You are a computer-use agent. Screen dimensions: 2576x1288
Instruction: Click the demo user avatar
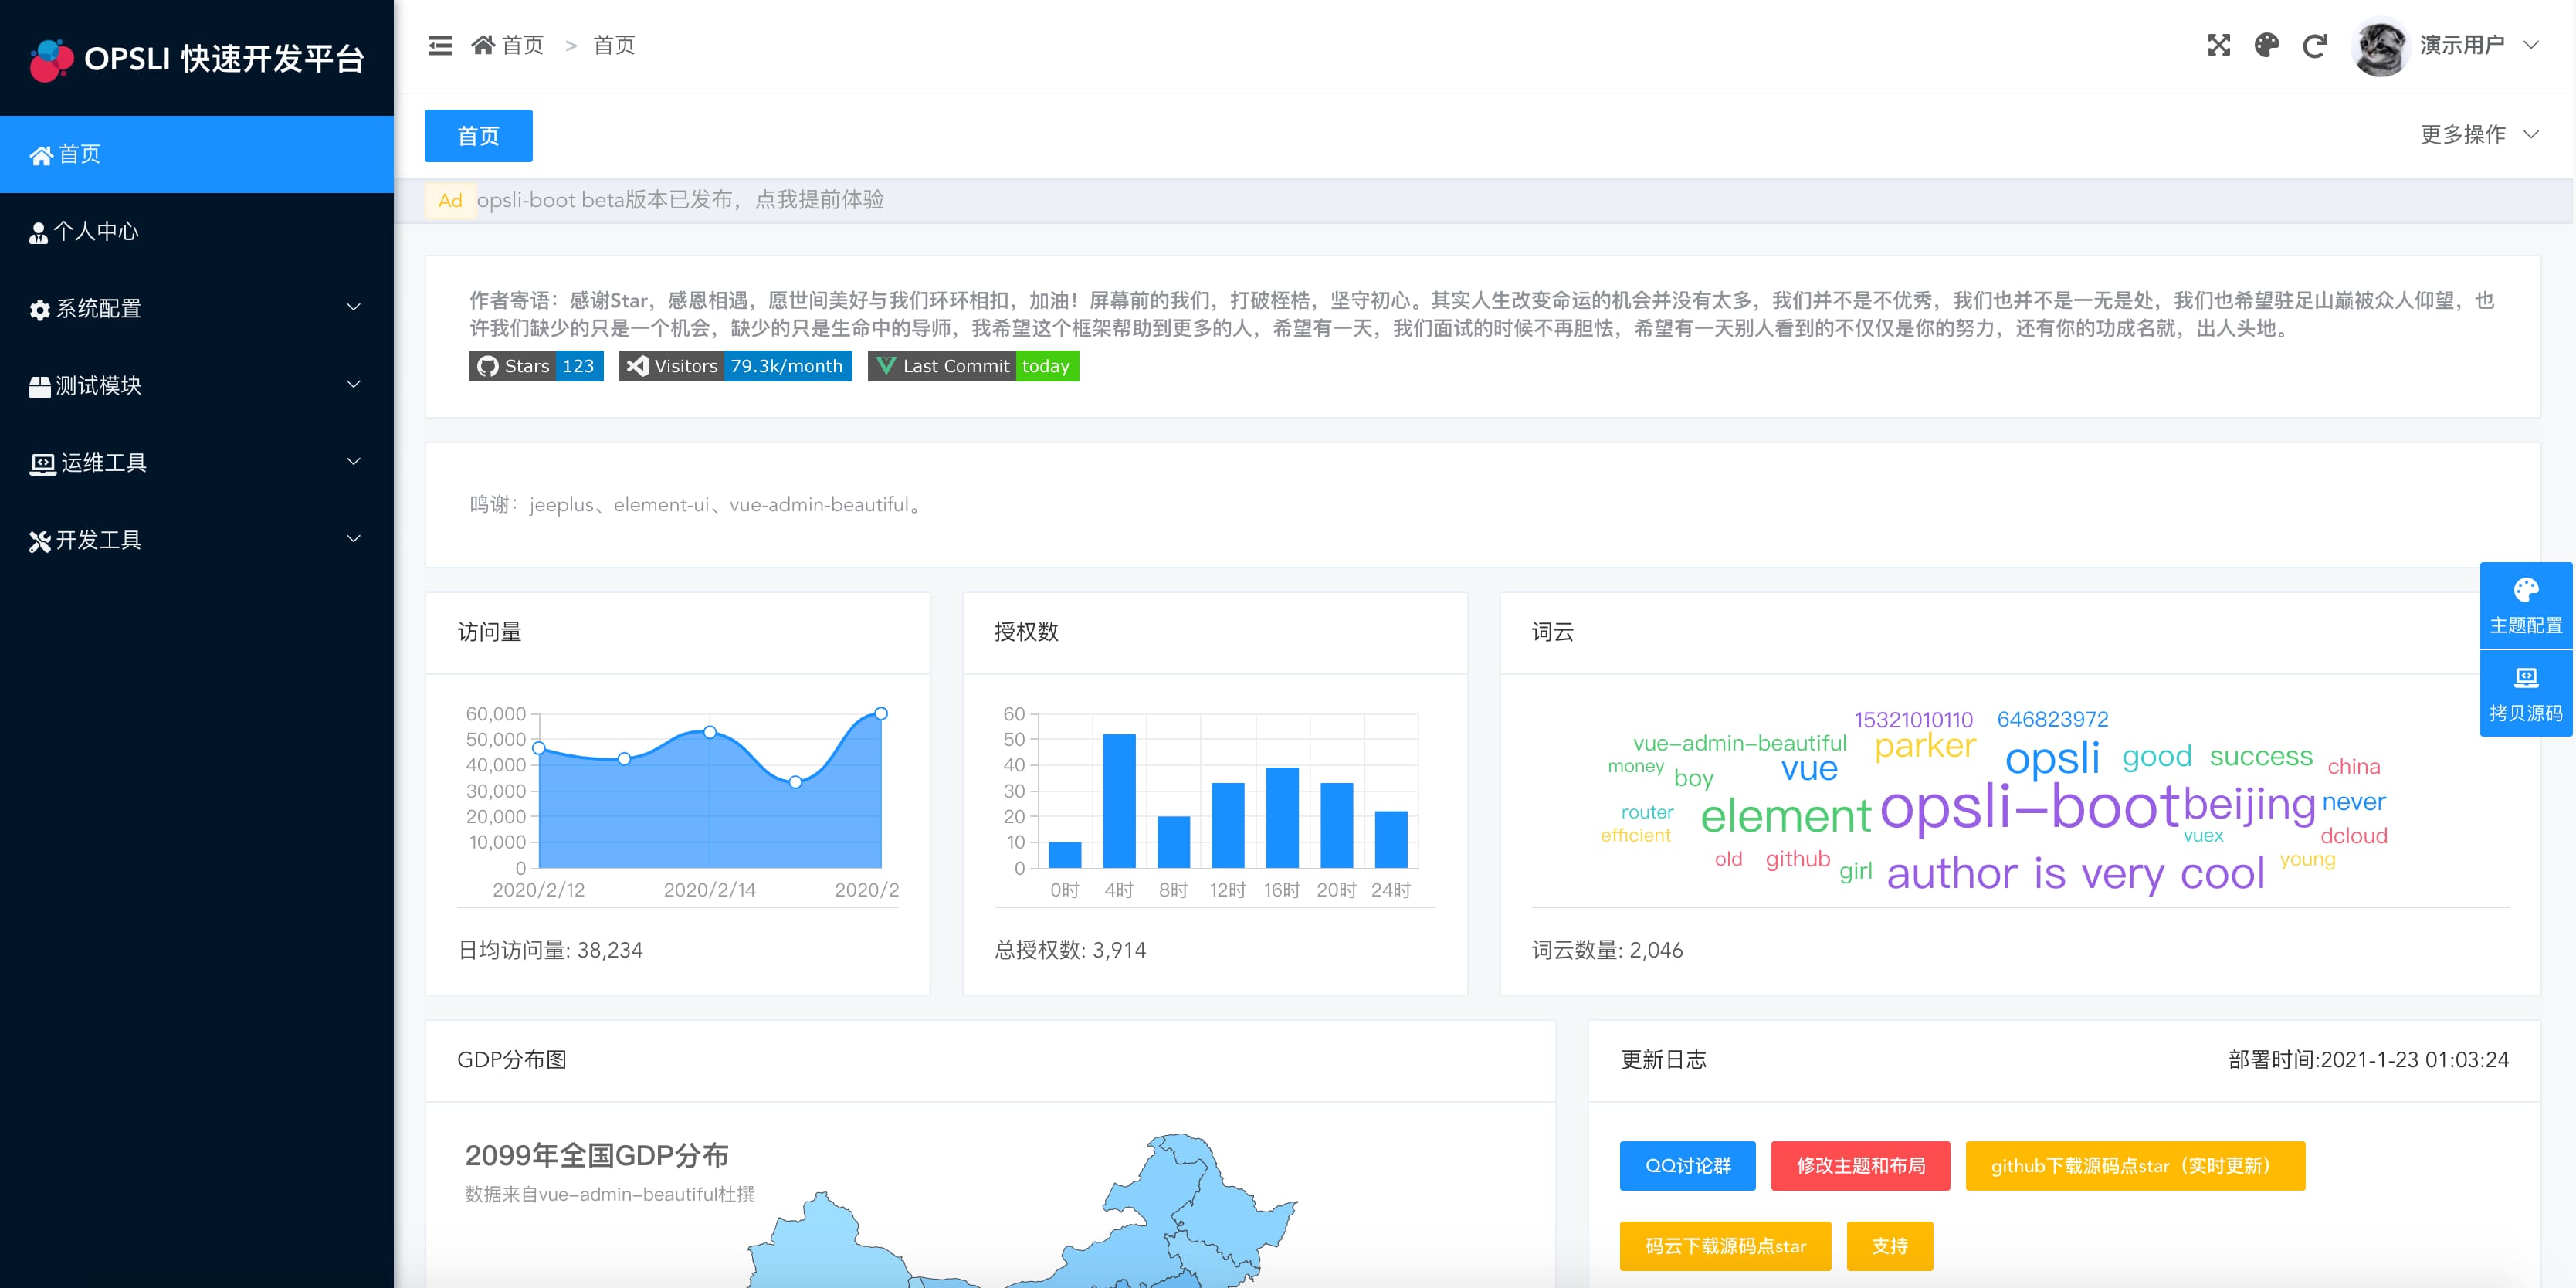(x=2380, y=46)
